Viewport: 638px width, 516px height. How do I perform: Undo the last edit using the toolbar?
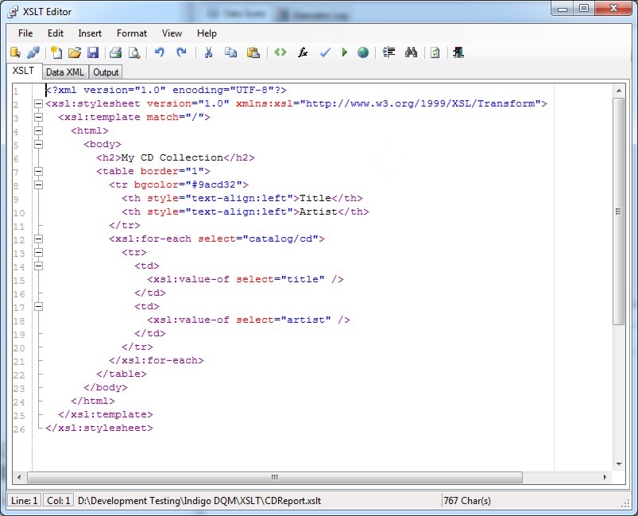(x=159, y=52)
